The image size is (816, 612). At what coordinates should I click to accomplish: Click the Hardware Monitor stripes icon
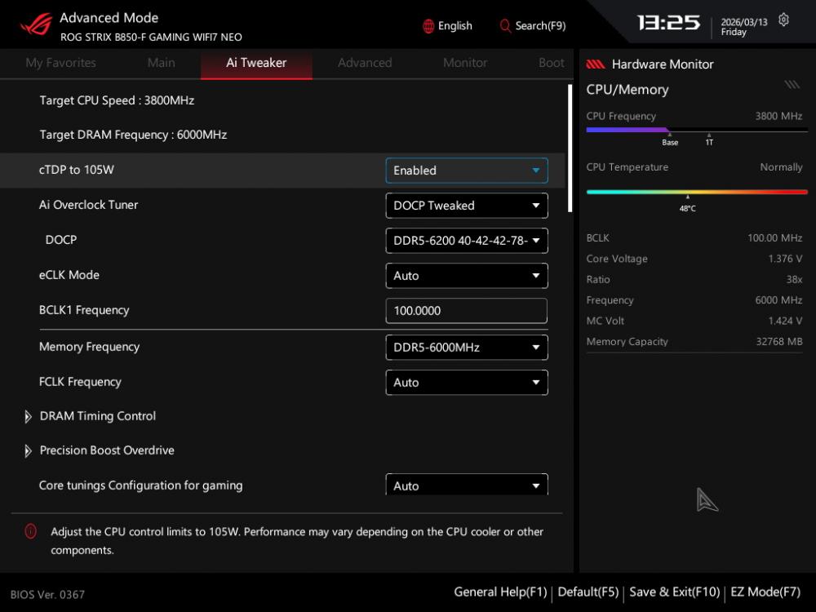(596, 64)
